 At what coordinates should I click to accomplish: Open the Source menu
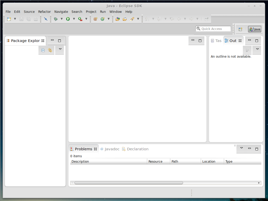coord(29,12)
